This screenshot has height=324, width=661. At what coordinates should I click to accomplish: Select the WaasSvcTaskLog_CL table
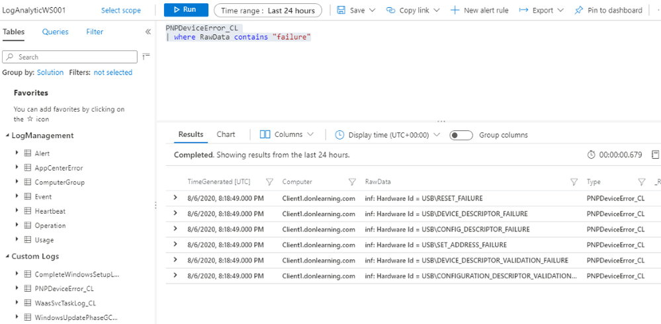pyautogui.click(x=66, y=303)
